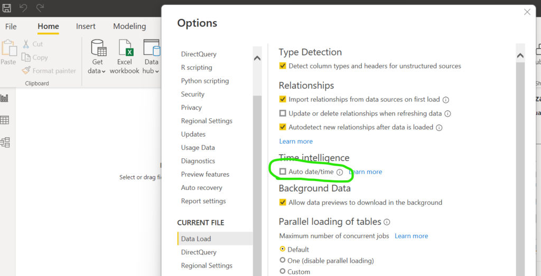Screen dimensions: 541x276
Task: Open the Data hub icon
Action: click(x=152, y=48)
